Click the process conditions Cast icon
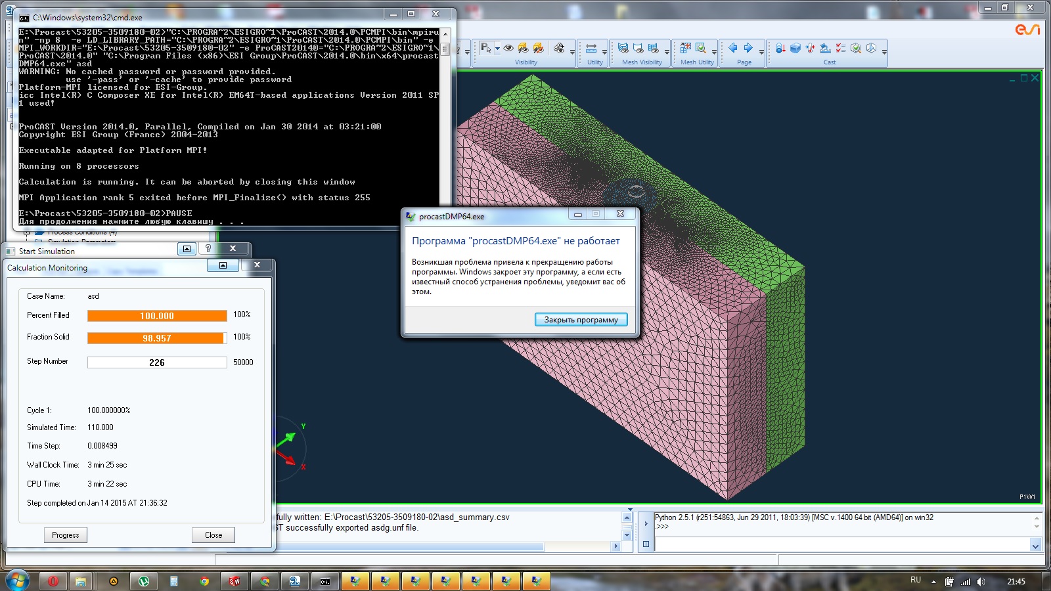The width and height of the screenshot is (1051, 591). [826, 48]
